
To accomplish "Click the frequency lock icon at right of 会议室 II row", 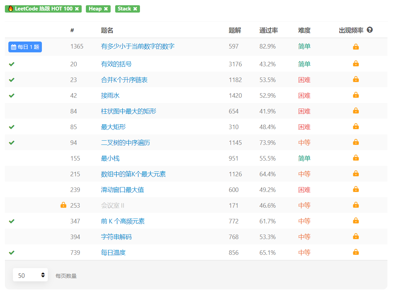I will point(356,205).
